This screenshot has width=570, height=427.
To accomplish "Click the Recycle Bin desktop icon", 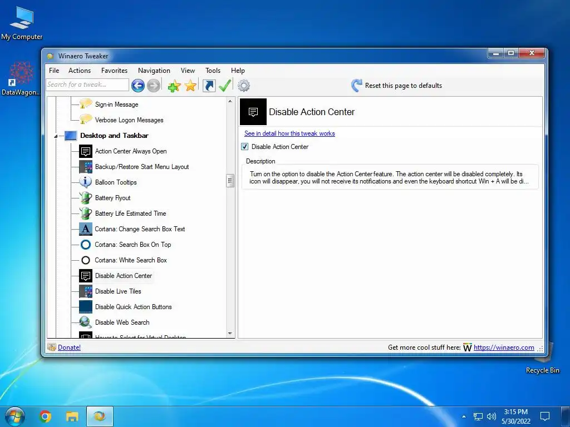I will tap(543, 359).
